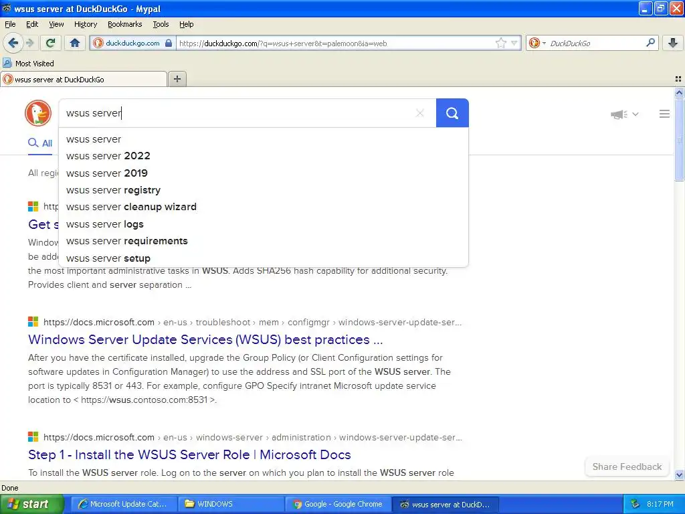This screenshot has width=685, height=514.
Task: Go back with the browser back arrow
Action: tap(13, 43)
